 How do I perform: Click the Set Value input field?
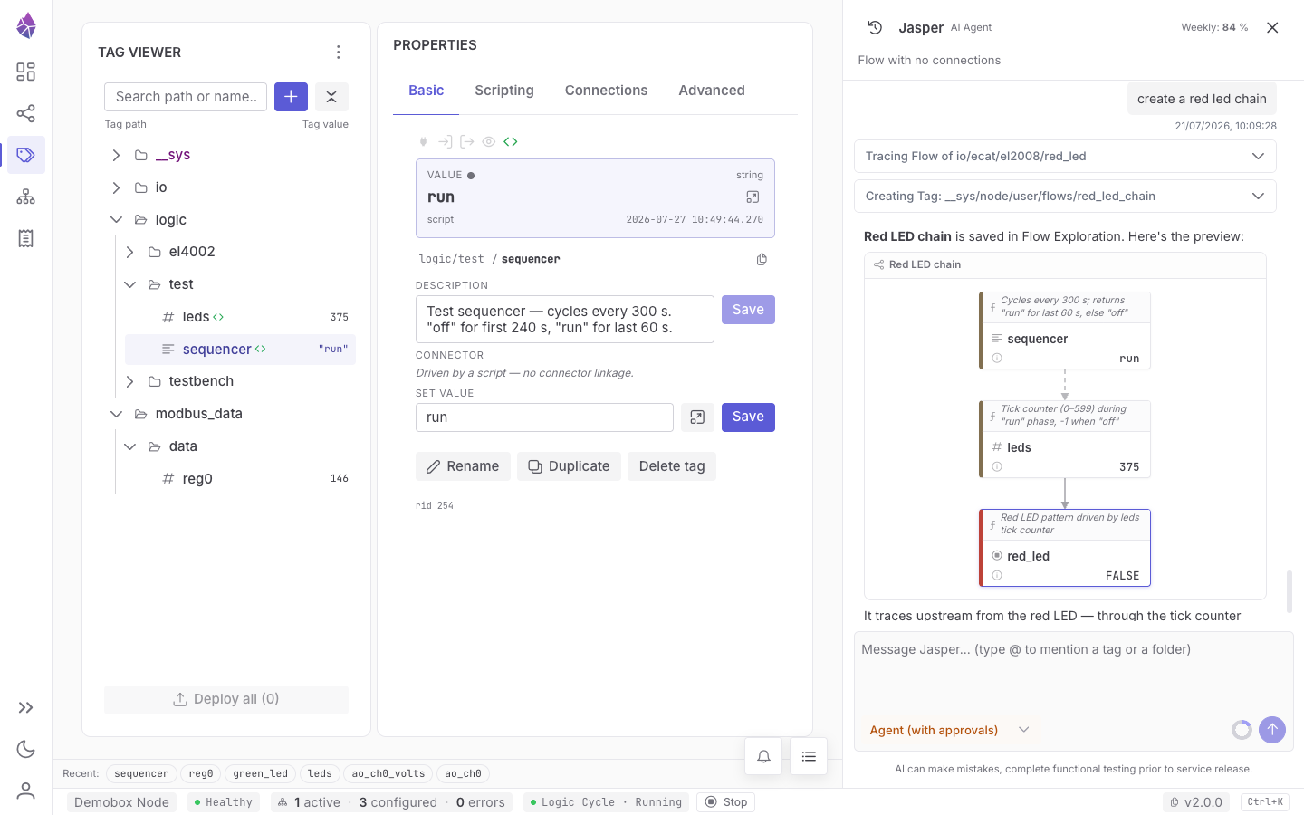(x=544, y=417)
